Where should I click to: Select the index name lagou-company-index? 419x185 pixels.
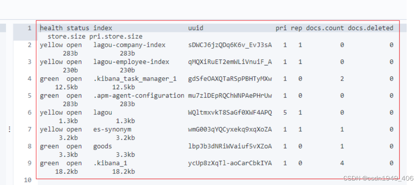click(129, 45)
